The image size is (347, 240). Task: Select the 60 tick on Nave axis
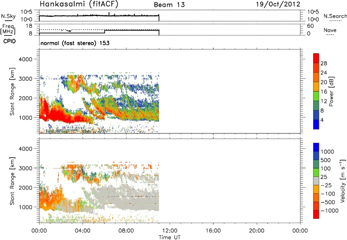pos(310,26)
